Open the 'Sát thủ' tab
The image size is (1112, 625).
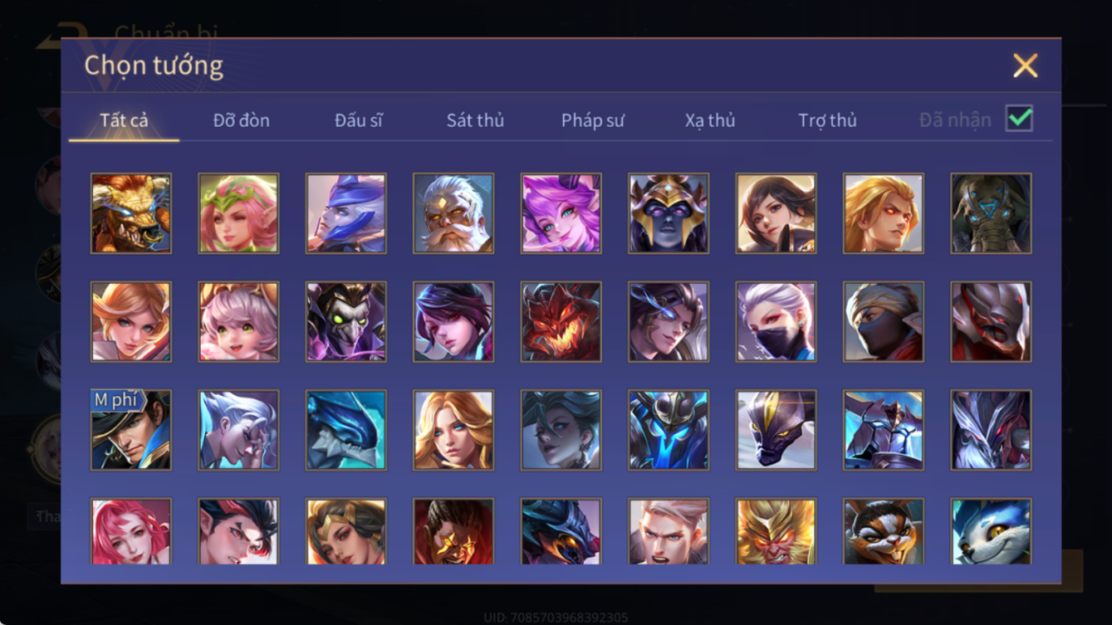(x=475, y=120)
